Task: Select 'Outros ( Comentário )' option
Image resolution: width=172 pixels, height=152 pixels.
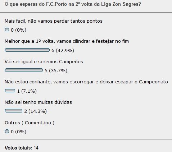Action: [x=30, y=123]
